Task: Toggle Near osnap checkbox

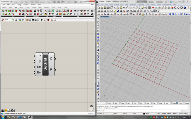Action: [113, 103]
